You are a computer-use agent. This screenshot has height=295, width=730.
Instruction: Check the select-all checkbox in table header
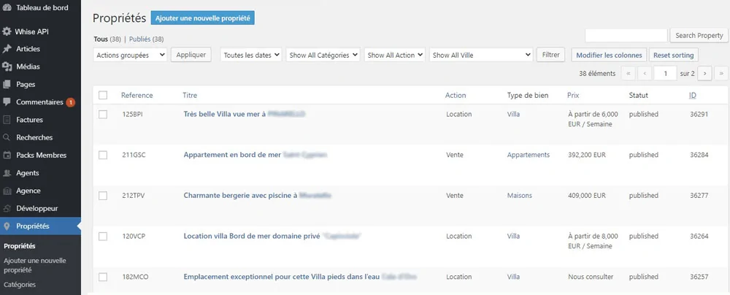coord(103,95)
